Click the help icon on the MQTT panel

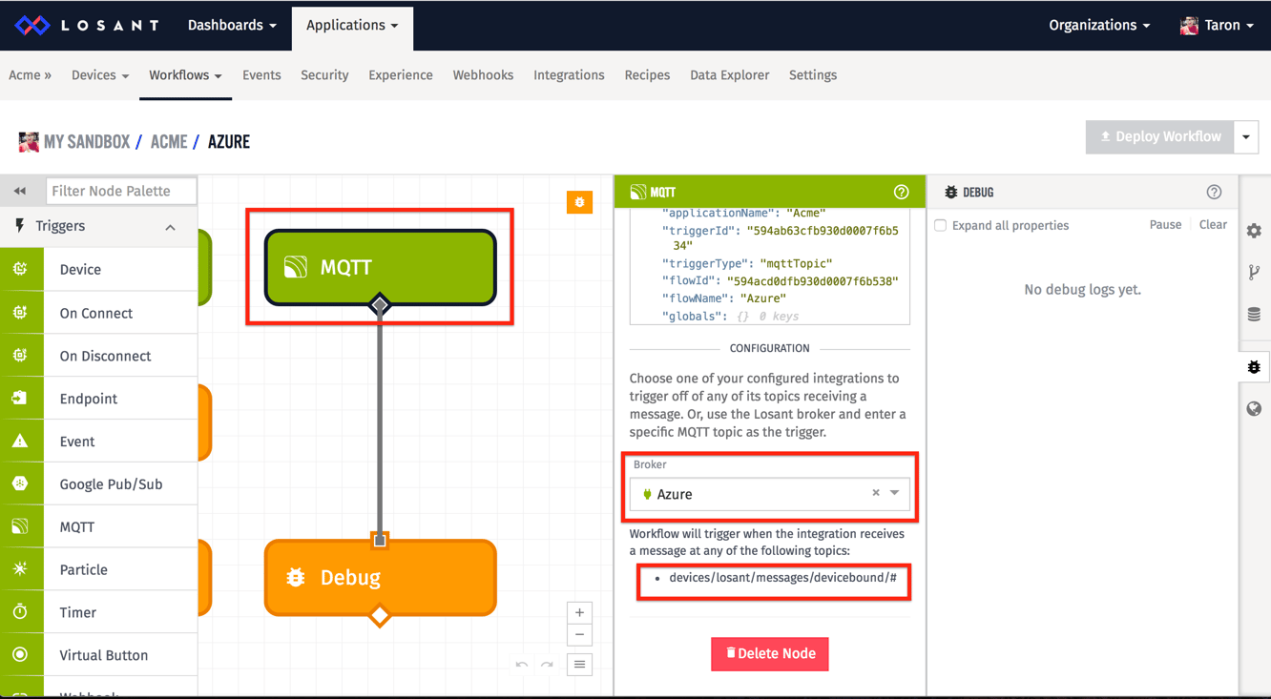click(x=901, y=191)
